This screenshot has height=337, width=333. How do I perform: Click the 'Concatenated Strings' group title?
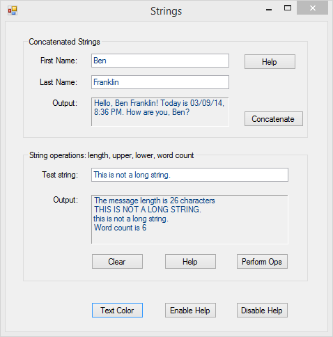click(x=64, y=42)
